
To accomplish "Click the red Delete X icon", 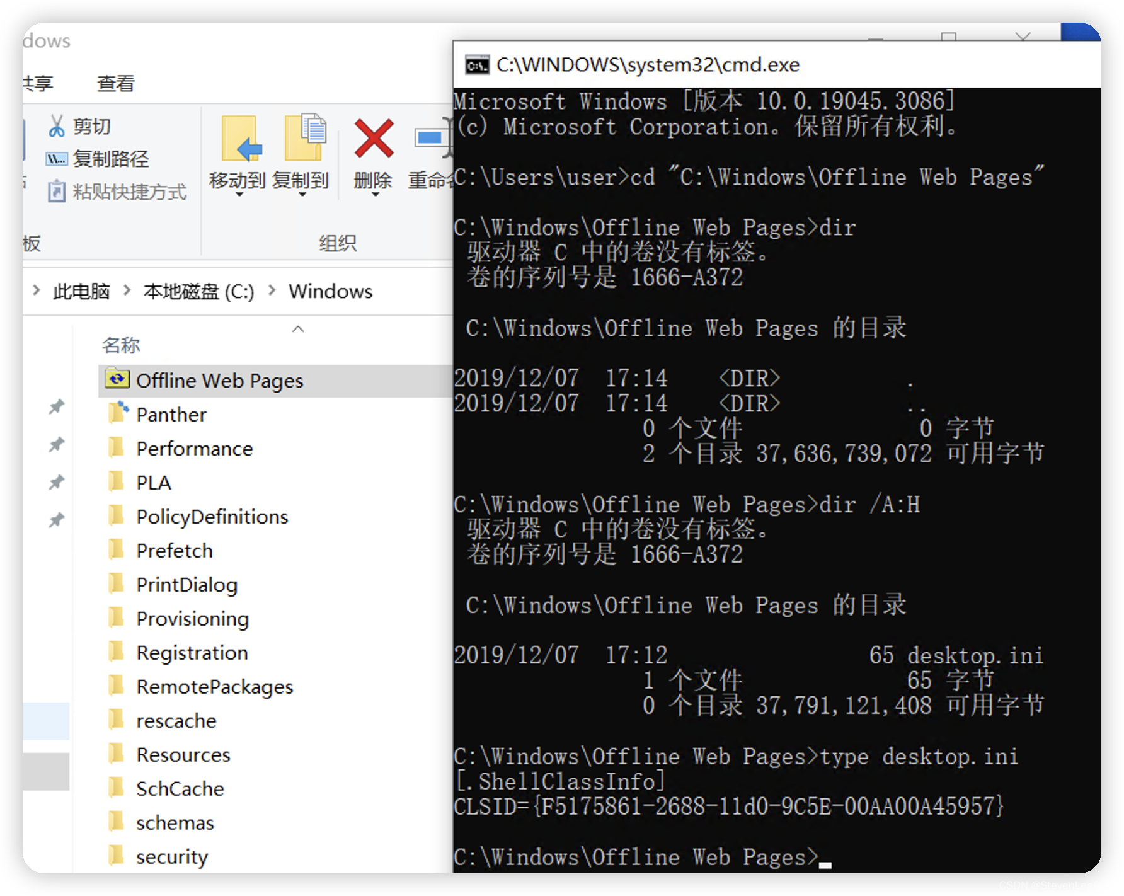I will (374, 138).
